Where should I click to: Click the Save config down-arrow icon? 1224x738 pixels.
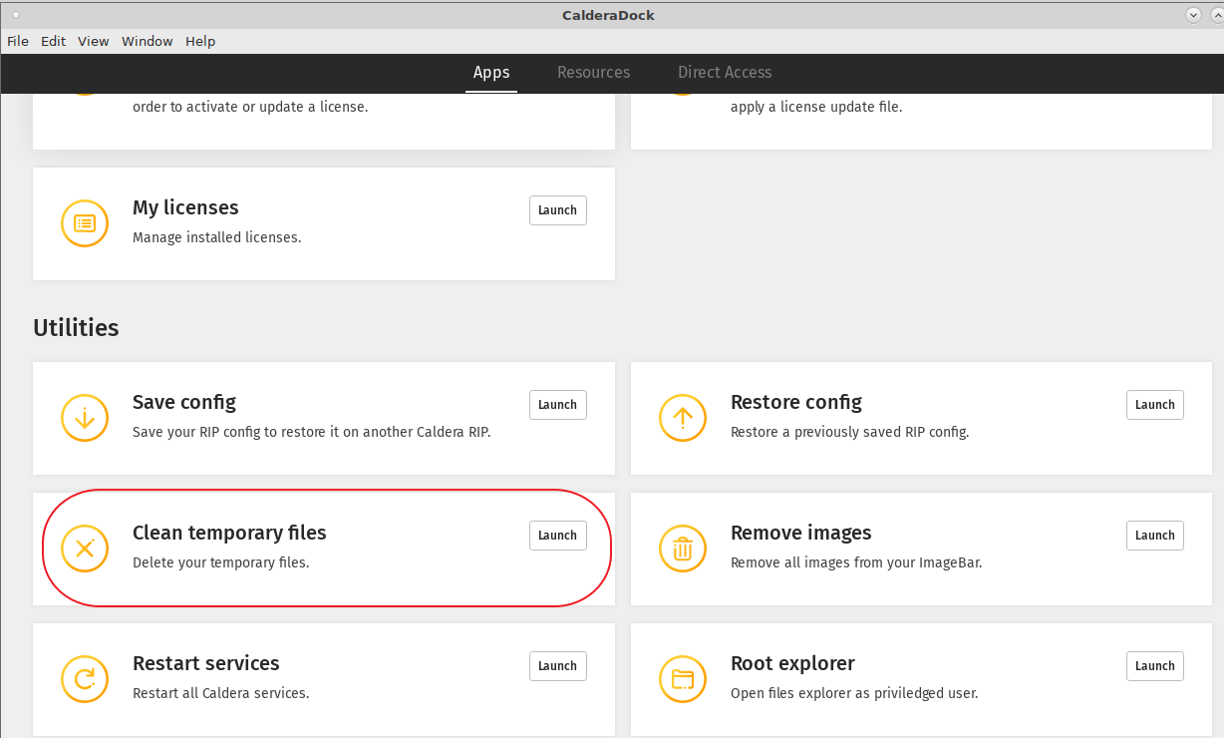click(85, 418)
